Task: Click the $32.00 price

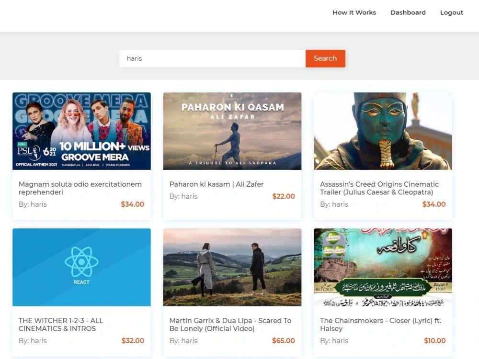Action: coord(133,341)
